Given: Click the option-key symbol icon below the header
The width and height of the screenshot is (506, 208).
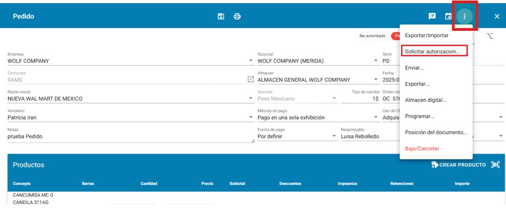Looking at the screenshot, I should tap(489, 36).
